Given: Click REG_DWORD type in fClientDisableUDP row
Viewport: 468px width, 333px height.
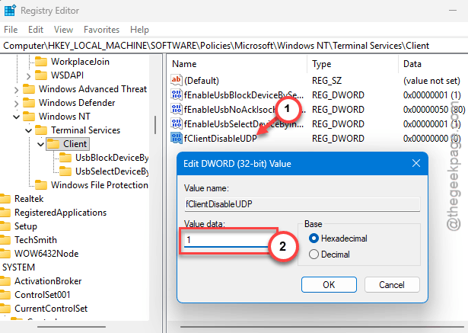Looking at the screenshot, I should click(x=338, y=139).
